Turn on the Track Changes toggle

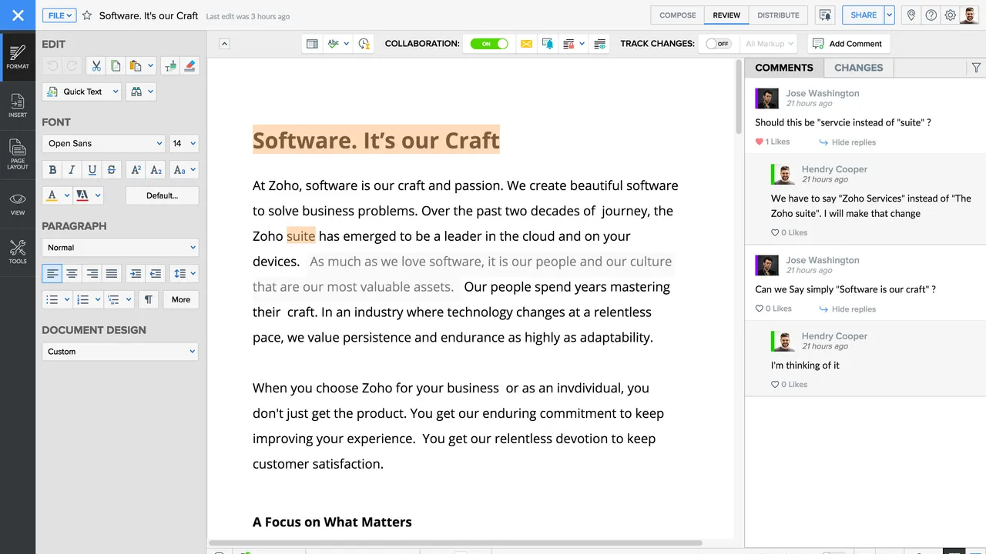pos(718,44)
